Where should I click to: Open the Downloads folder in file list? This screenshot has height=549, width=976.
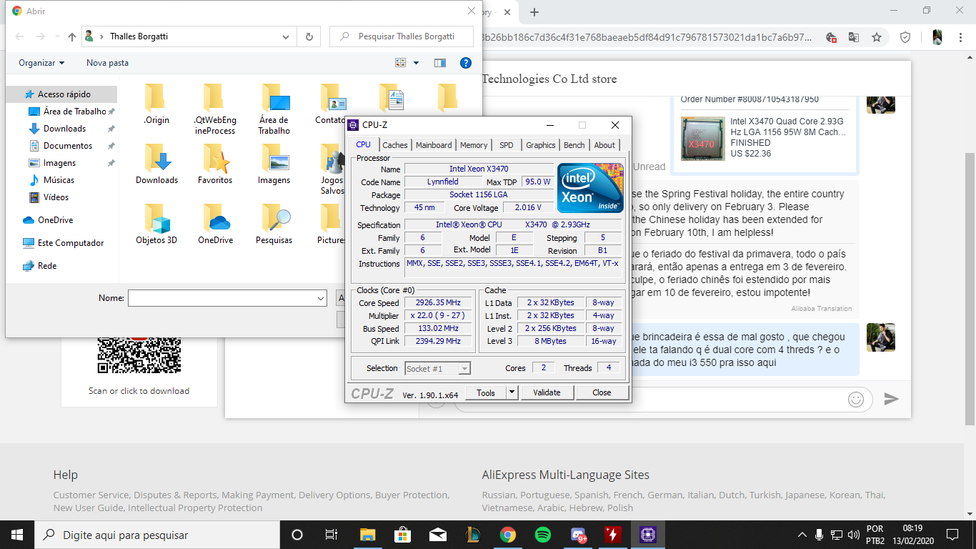(156, 164)
